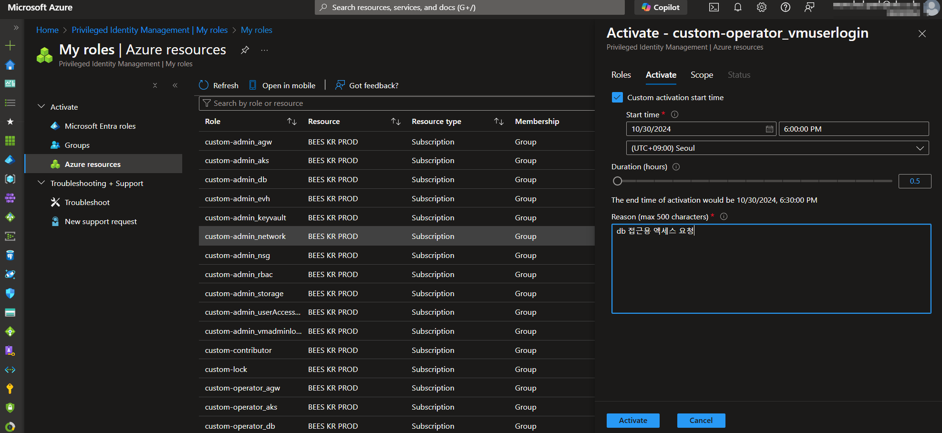Sort table by Resource type column
Viewport: 942px width, 433px height.
point(499,122)
